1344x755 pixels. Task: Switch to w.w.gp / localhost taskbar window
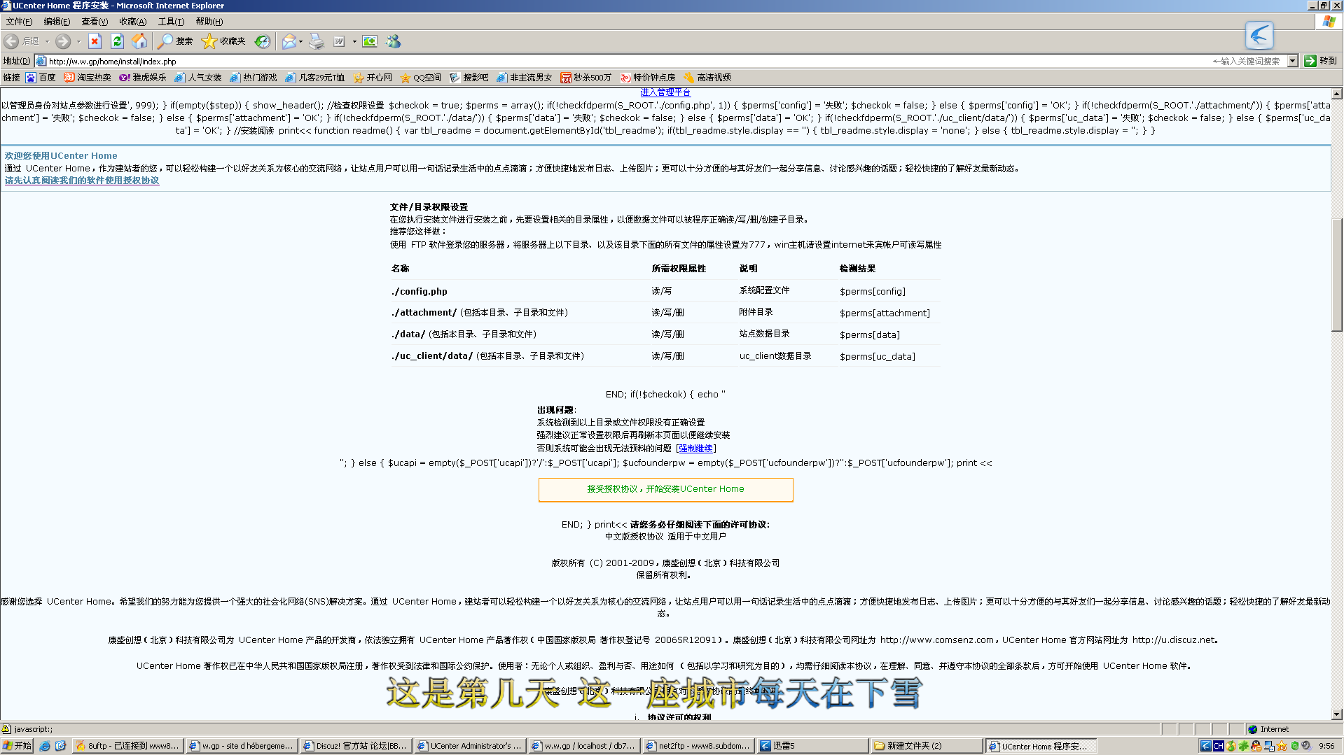point(584,746)
